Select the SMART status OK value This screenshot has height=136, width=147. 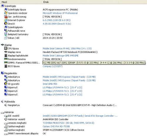pos(44,133)
